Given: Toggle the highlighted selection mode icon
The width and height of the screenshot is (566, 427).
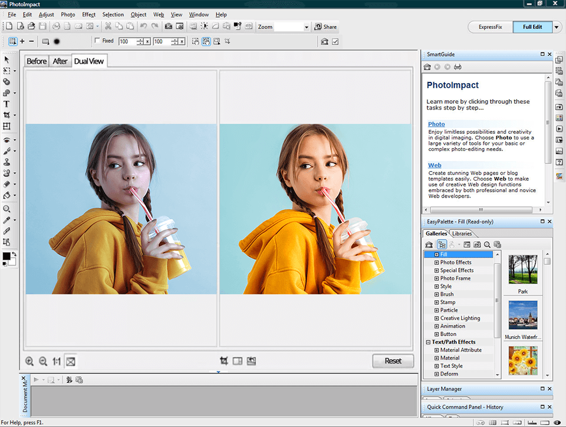Looking at the screenshot, I should tap(206, 41).
